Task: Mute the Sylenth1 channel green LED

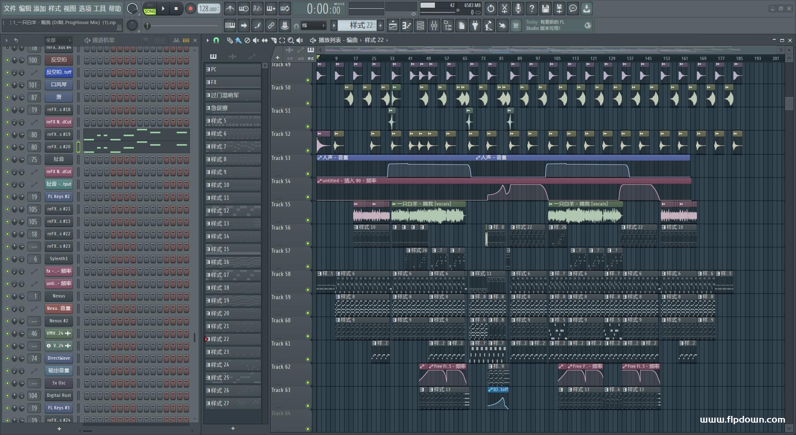Action: [7, 259]
